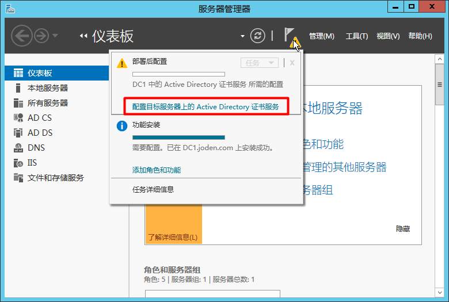Select 仪表板 in the sidebar
This screenshot has width=449, height=302.
coord(56,73)
